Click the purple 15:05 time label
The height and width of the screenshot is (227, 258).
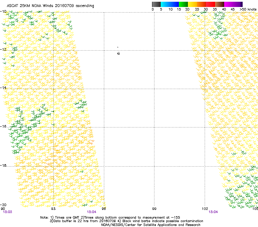point(7,212)
